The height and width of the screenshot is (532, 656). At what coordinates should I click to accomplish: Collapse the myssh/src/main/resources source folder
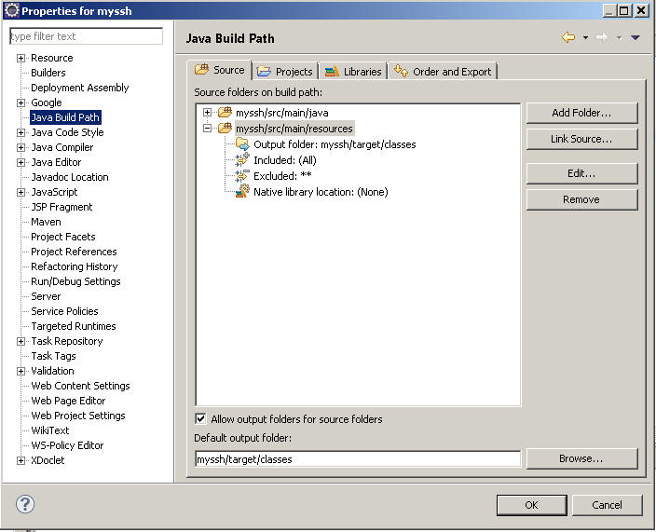207,128
